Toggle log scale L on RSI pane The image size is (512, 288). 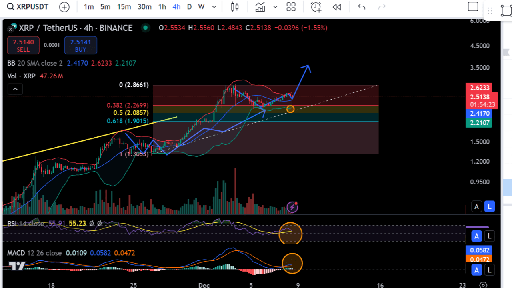click(490, 236)
